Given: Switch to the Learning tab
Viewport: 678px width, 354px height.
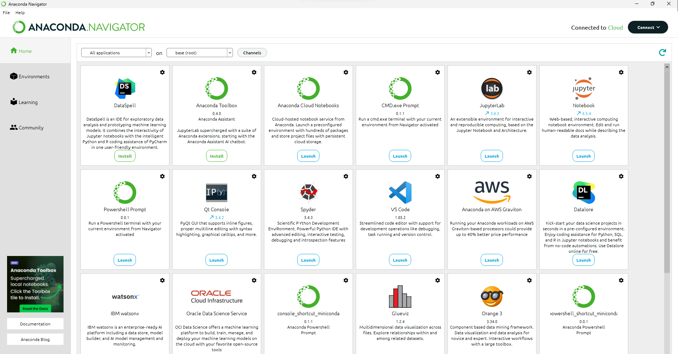Looking at the screenshot, I should tap(35, 102).
